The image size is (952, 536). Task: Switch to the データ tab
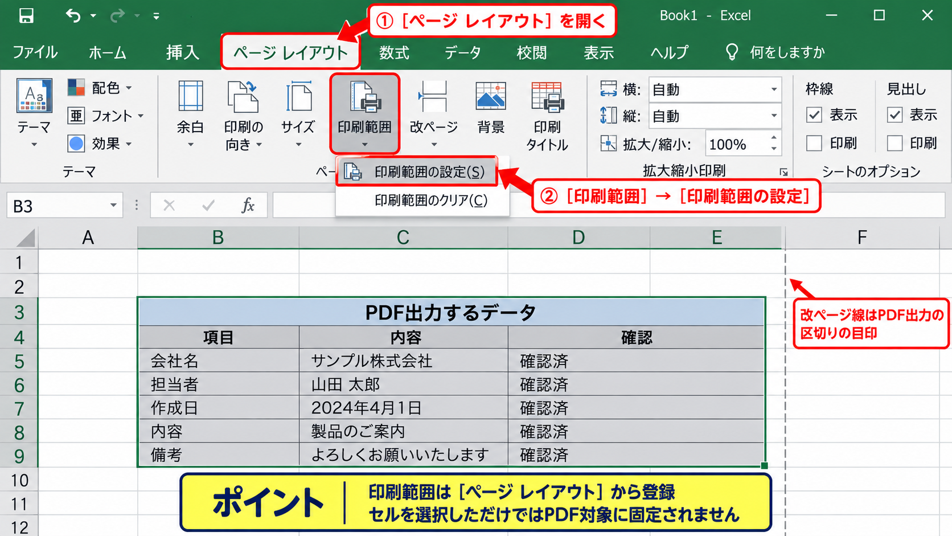463,52
